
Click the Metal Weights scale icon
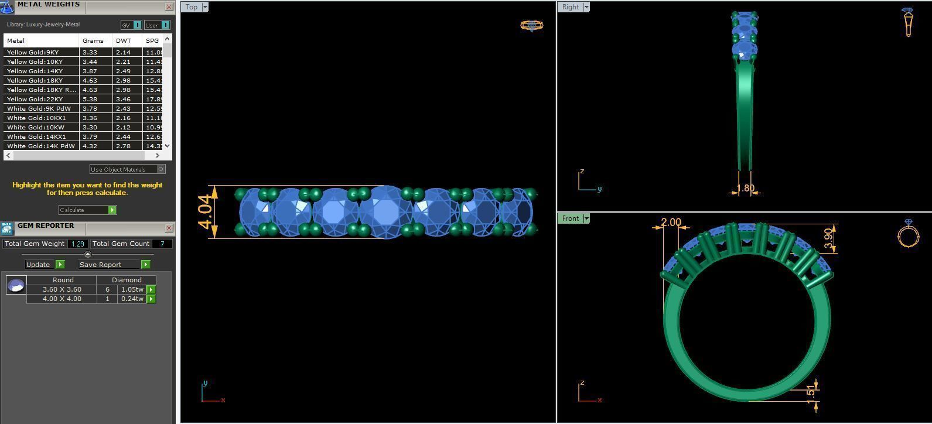coord(6,7)
